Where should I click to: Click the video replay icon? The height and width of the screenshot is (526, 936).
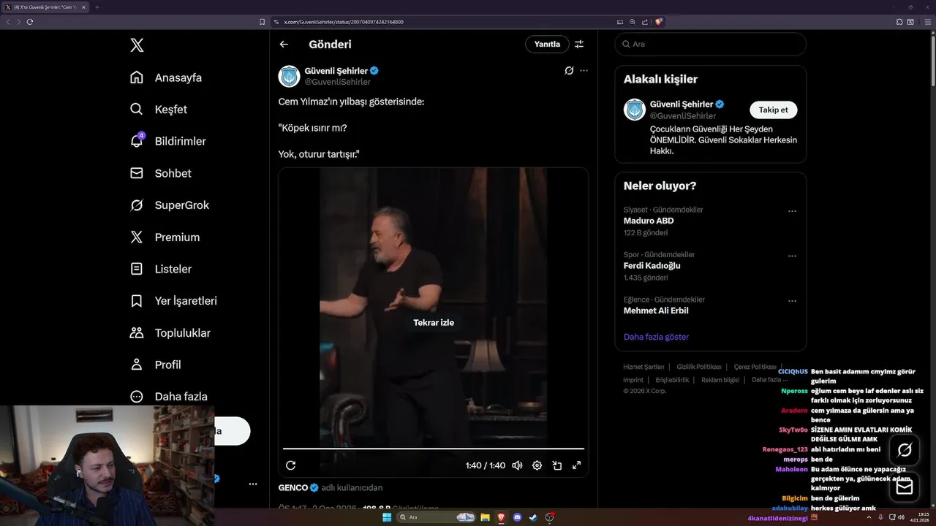[290, 465]
